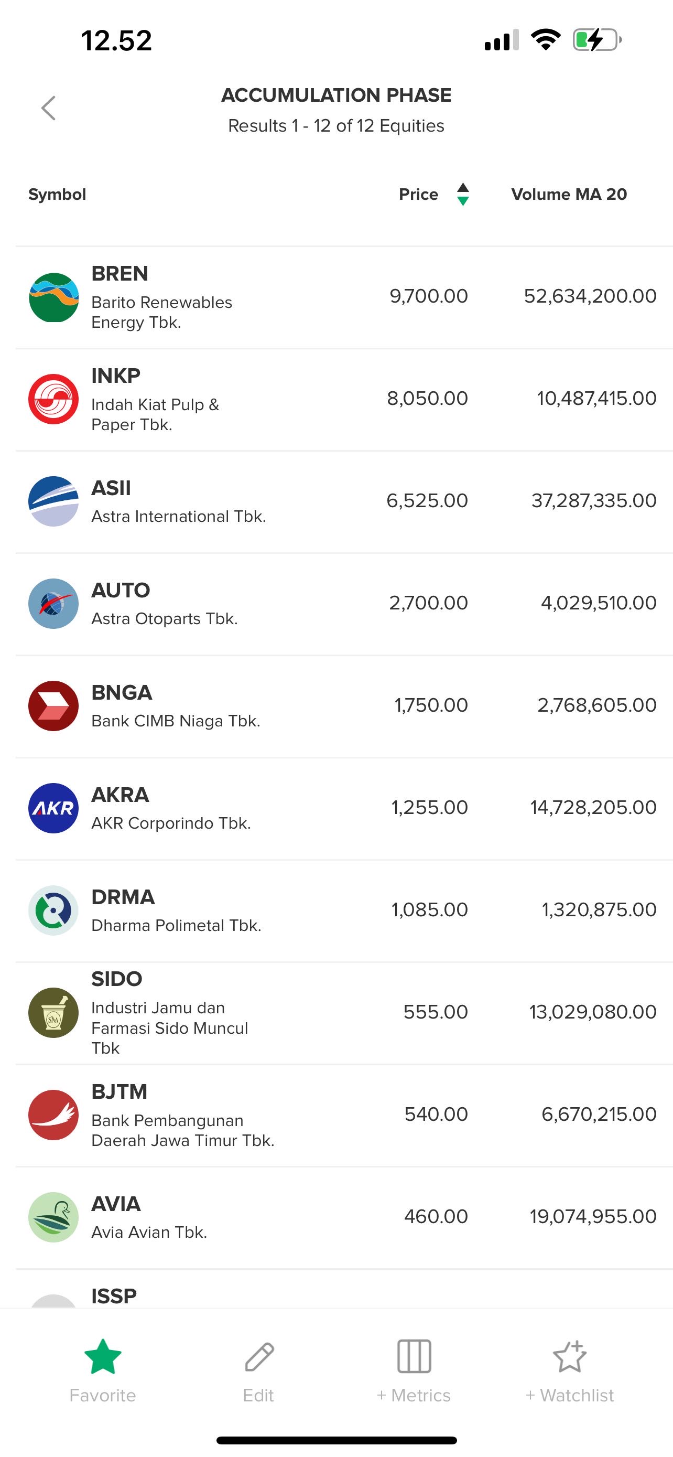Tap the BJTM price 540.00
This screenshot has height=1457, width=673.
click(436, 1114)
